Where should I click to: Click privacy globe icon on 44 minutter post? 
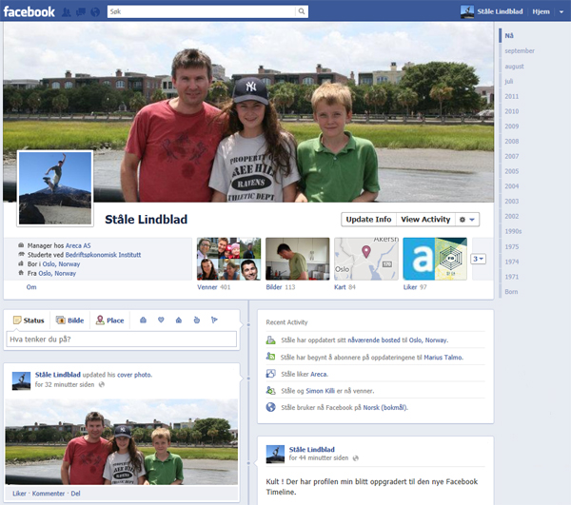pos(356,458)
